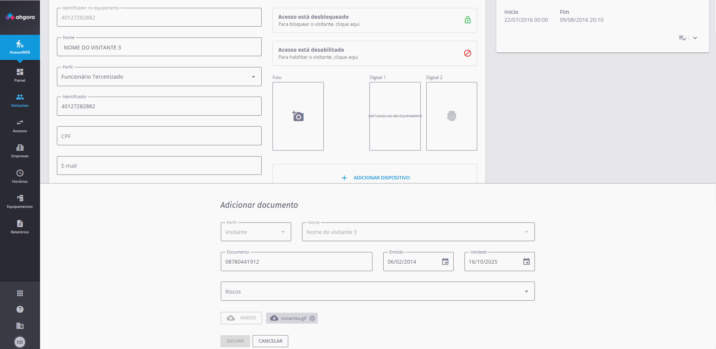The image size is (716, 349).
Task: Click the Digital 2 fingerprint icon
Action: 451,116
